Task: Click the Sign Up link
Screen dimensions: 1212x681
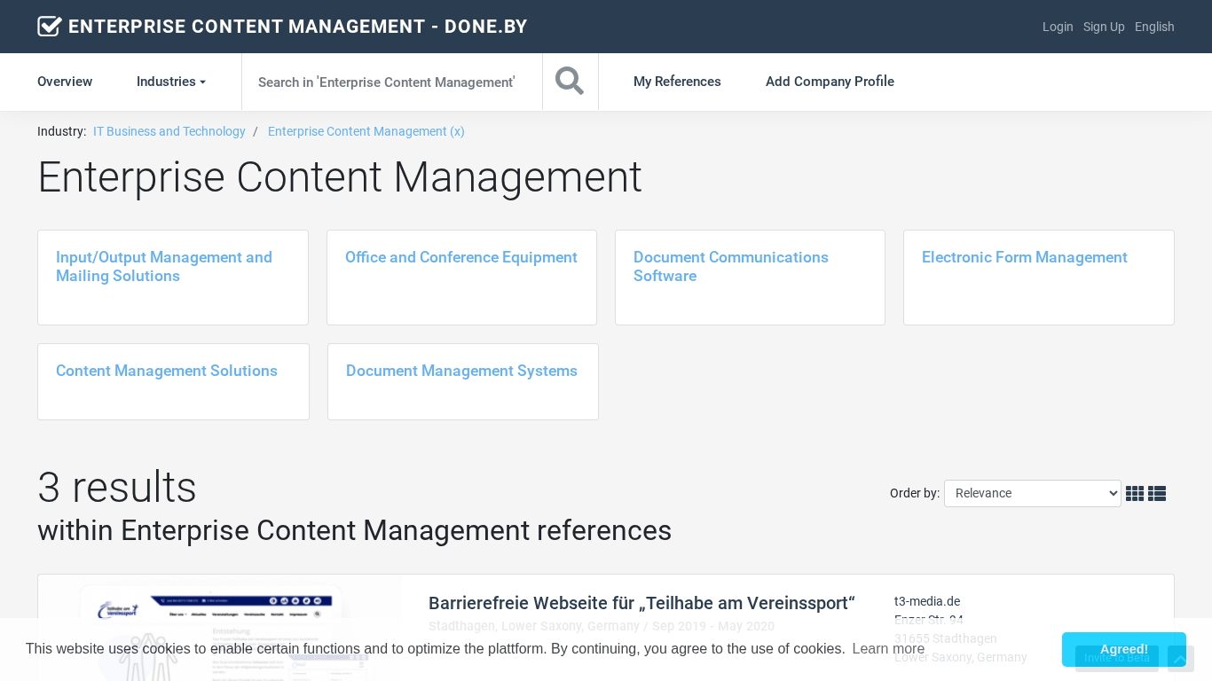Action: coord(1104,27)
